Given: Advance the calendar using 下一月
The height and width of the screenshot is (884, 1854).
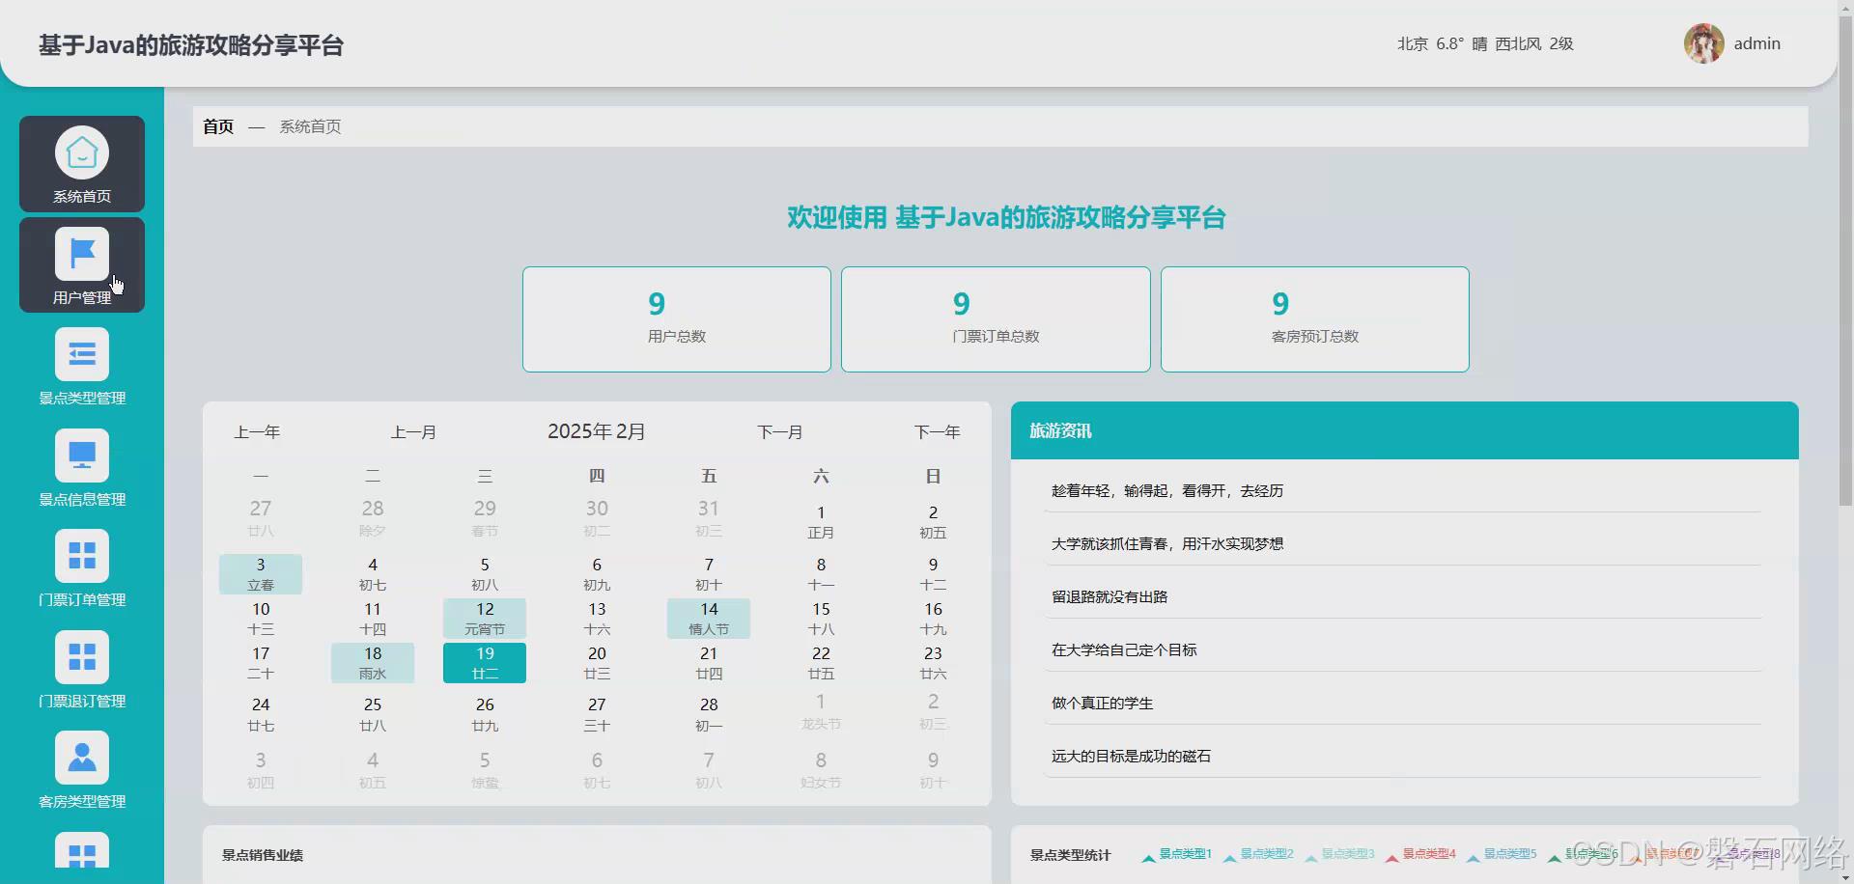Looking at the screenshot, I should [780, 431].
